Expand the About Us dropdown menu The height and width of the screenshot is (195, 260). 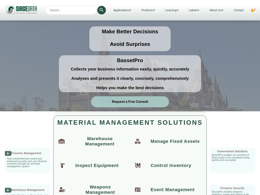[217, 10]
